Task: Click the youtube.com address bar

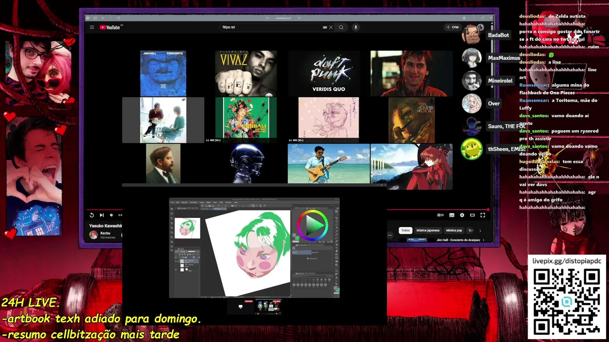Action: (284, 18)
